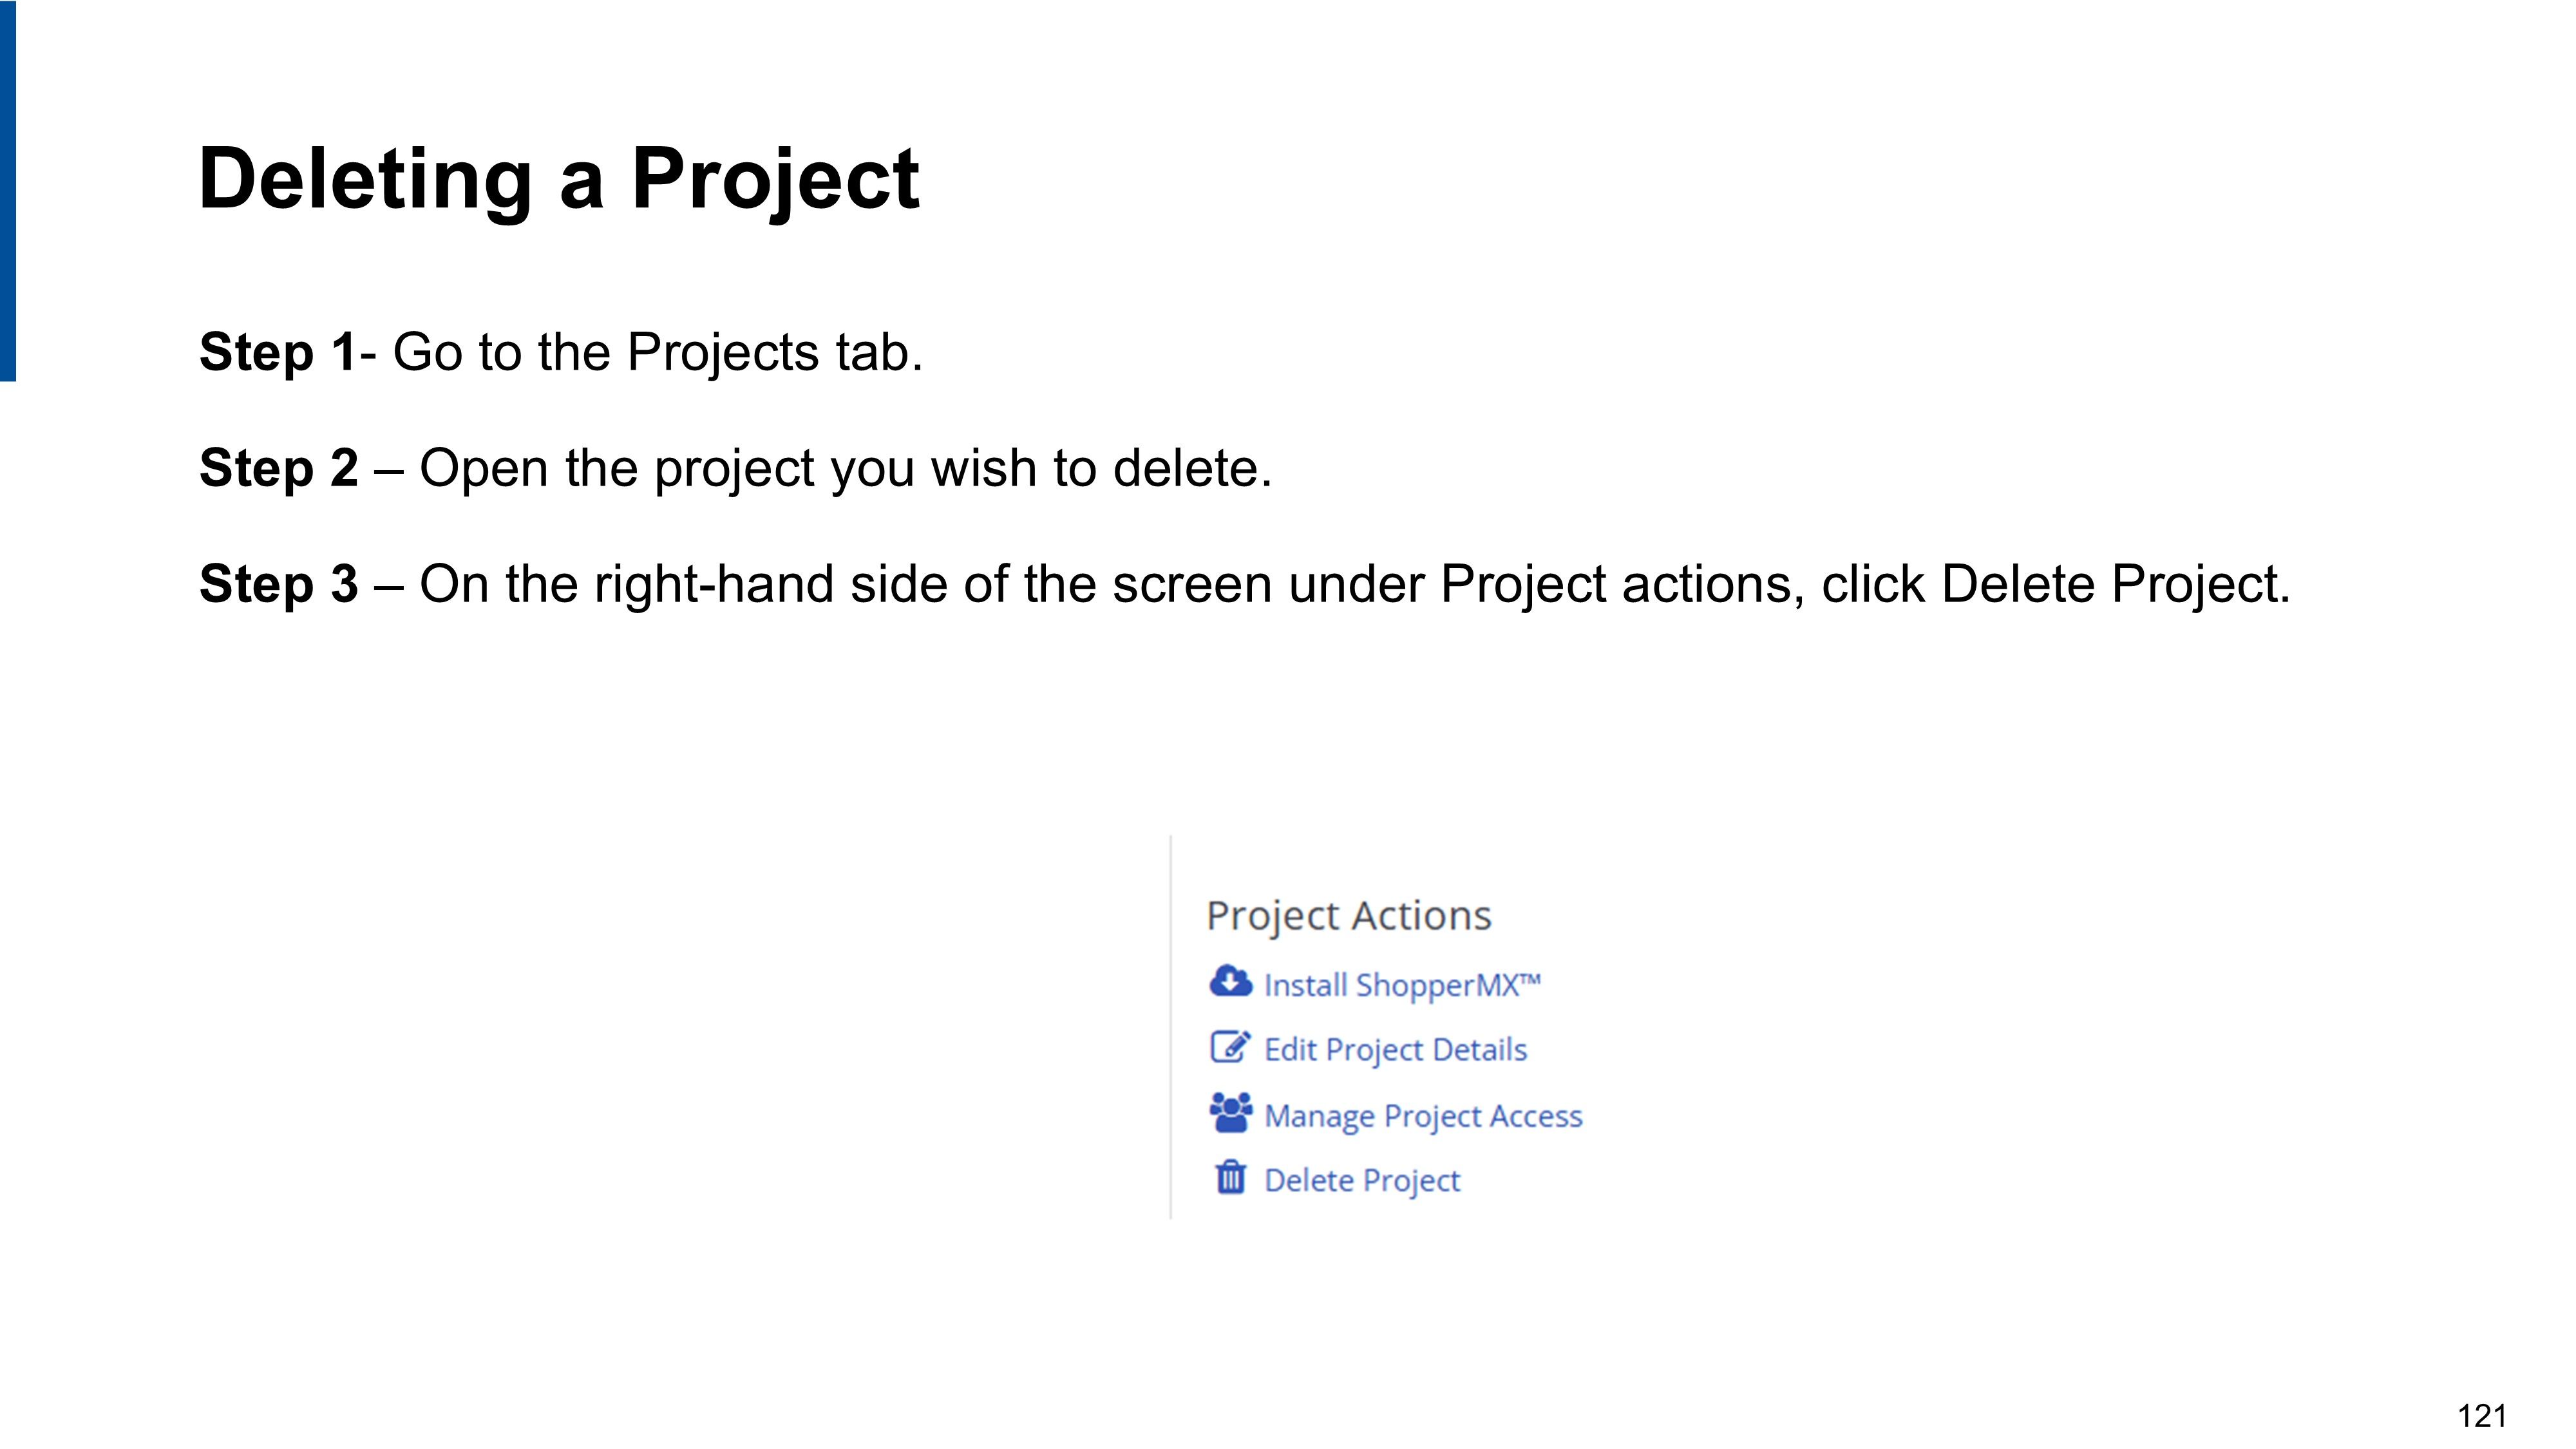Viewport: 2576px width, 1449px height.
Task: Click the page number 121
Action: point(2481,1416)
